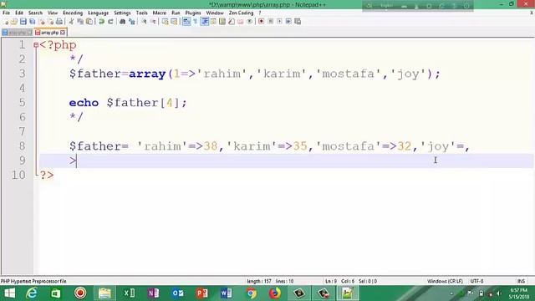Screen dimensions: 535x301
Task: Open the Function List panel icon
Action: pyautogui.click(x=232, y=22)
